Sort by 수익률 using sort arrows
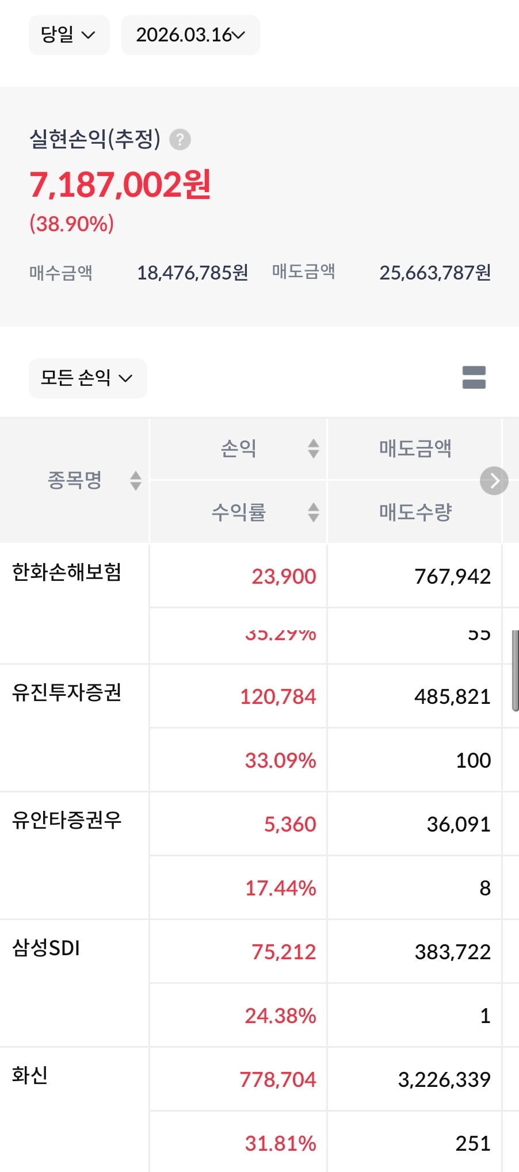 point(313,512)
